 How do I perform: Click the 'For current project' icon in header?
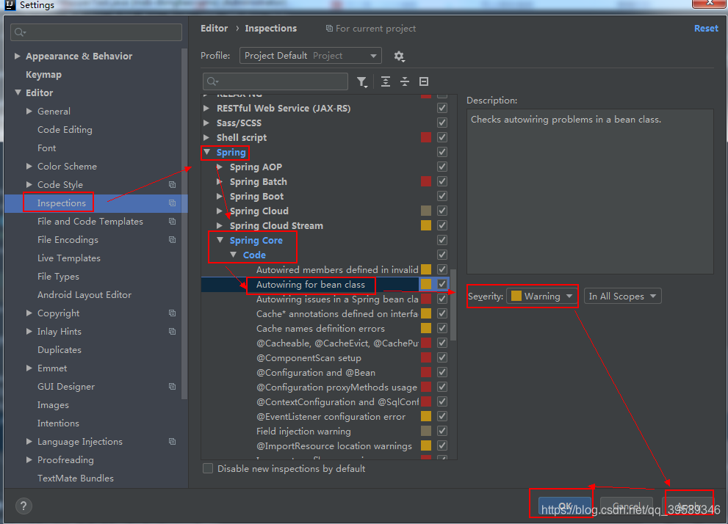[x=328, y=29]
